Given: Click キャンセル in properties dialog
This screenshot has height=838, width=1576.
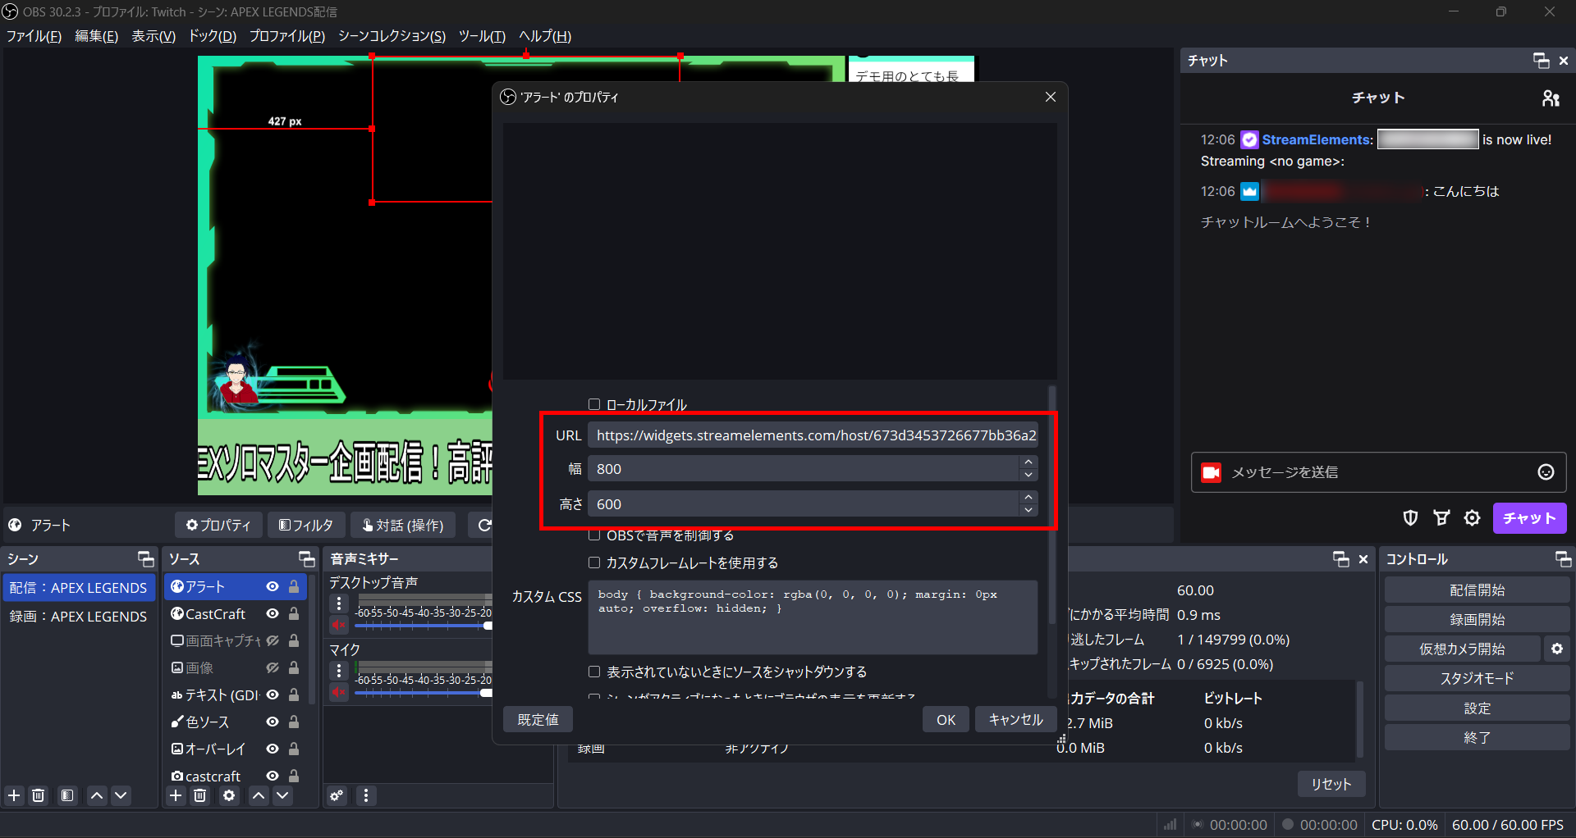Looking at the screenshot, I should tap(1015, 719).
